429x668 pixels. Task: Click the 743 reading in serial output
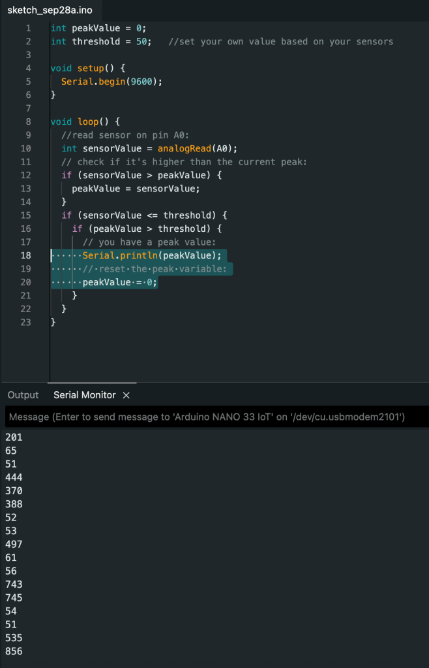[x=14, y=584]
